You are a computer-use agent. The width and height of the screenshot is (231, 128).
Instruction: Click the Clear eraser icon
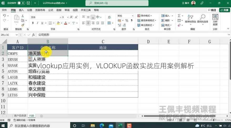pyautogui.click(x=179, y=25)
